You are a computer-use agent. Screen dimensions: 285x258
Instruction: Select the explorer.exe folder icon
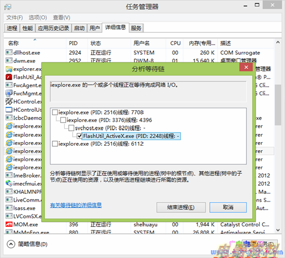[x=9, y=69]
